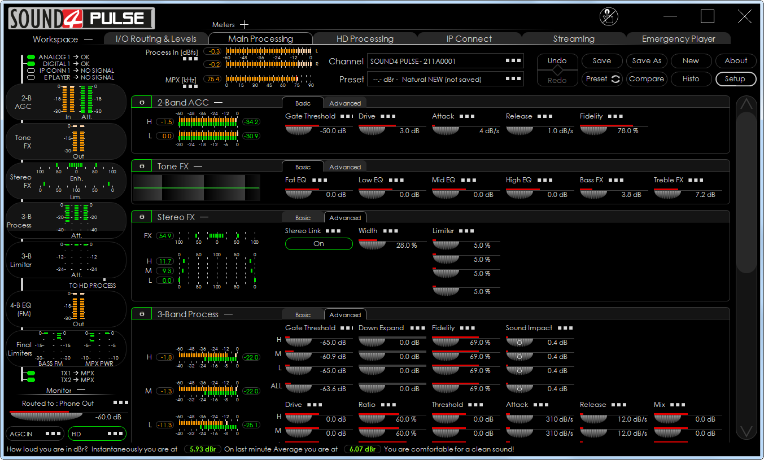Open options dots for 2-Band AGC Drive

click(x=388, y=116)
